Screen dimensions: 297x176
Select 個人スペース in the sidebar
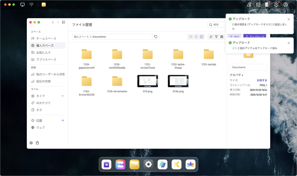tap(48, 45)
